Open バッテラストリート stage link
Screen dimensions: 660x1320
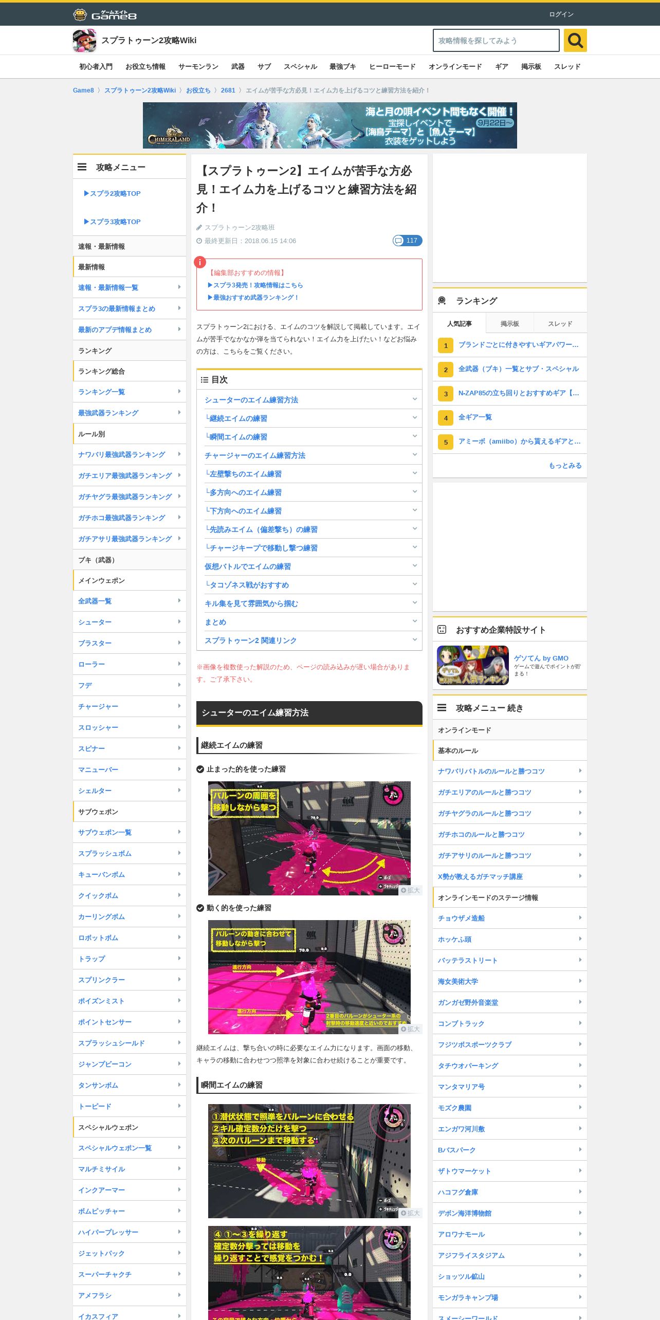click(x=510, y=960)
